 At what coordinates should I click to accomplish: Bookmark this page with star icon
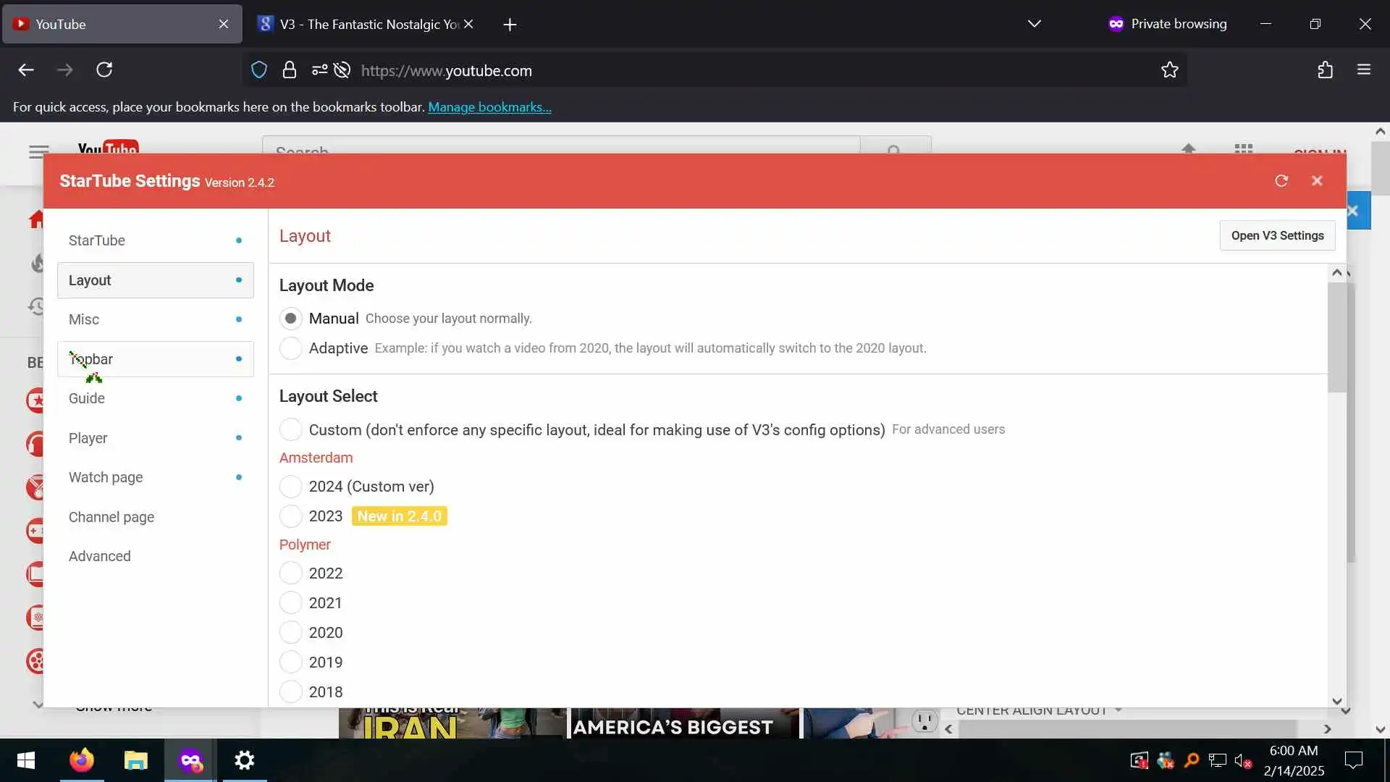(x=1169, y=70)
